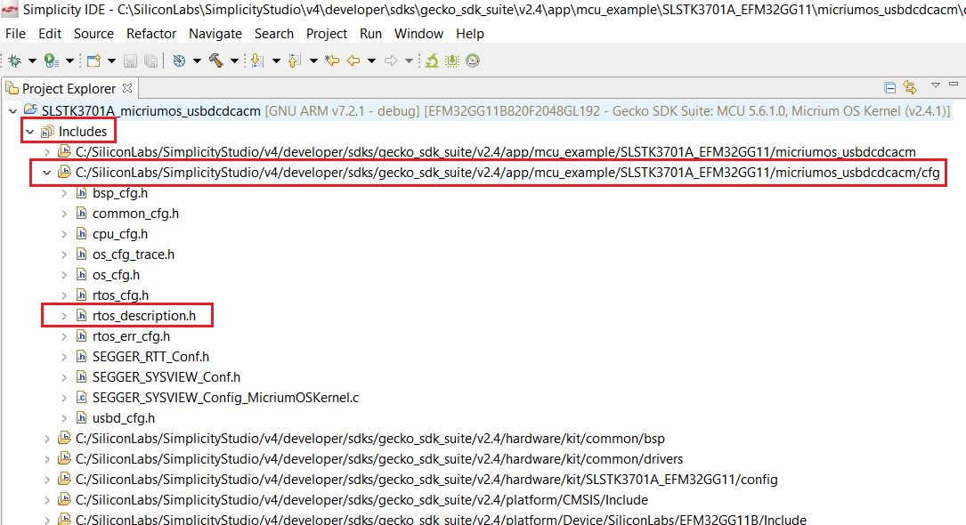Click the hammer Build icon
The image size is (966, 525).
216,61
